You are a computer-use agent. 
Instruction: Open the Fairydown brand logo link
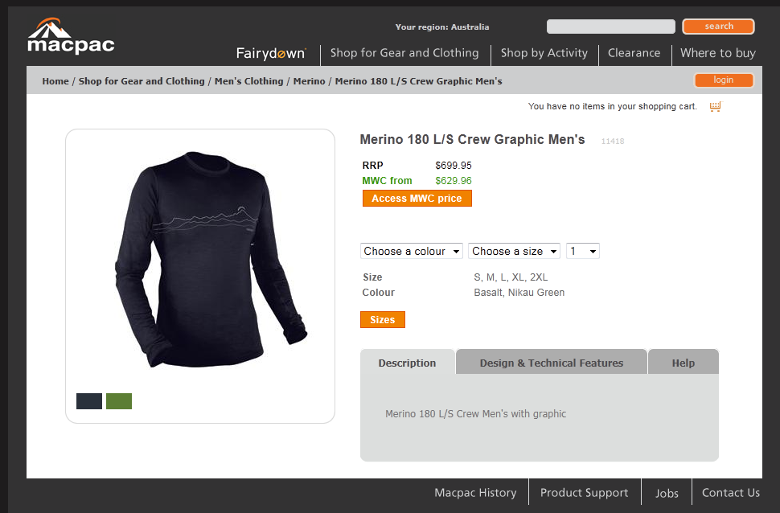(271, 53)
